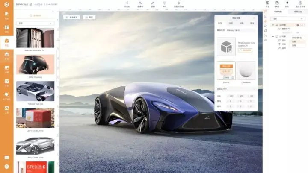Click the orange-outlined replace model button
This screenshot has height=173, width=308.
point(247,50)
